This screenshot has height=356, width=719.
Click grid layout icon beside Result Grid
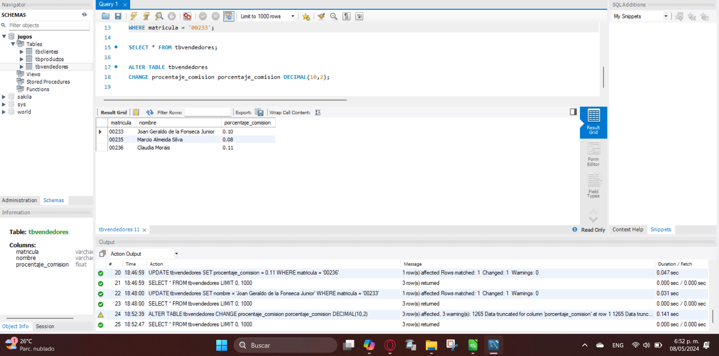136,112
